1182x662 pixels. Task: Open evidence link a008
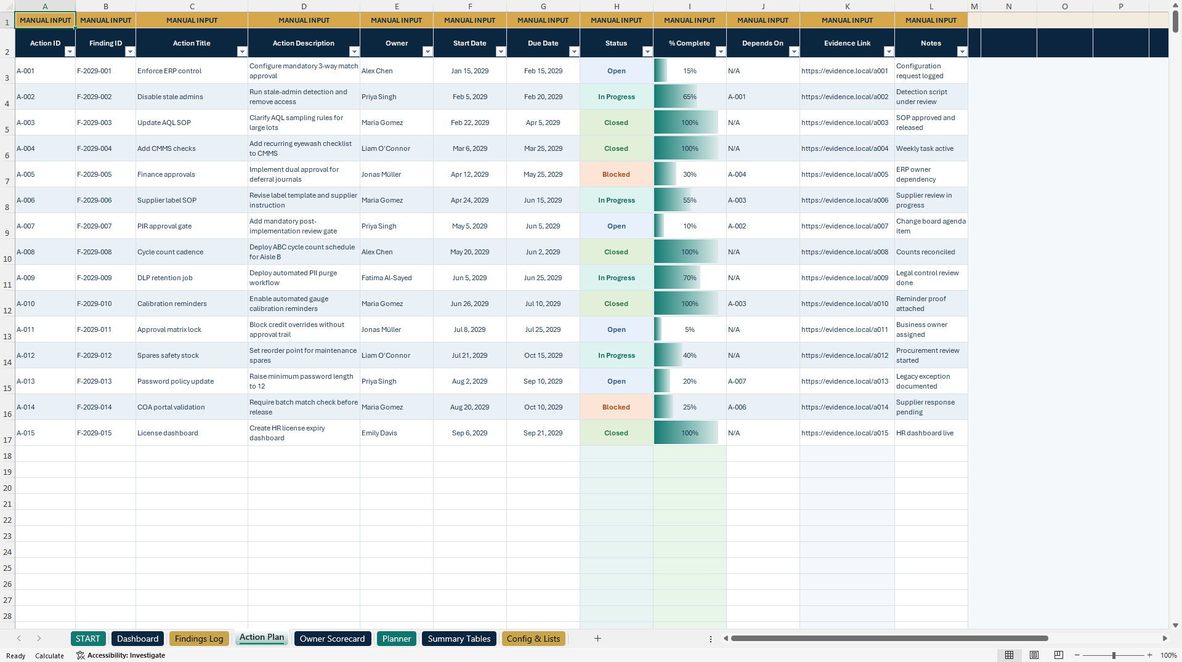[x=844, y=252]
